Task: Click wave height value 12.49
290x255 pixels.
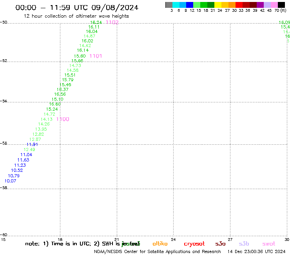Action: coord(29,149)
